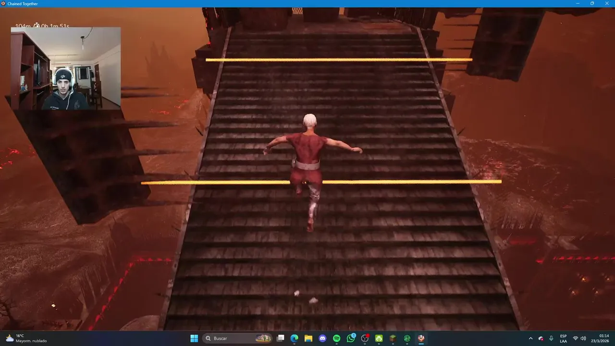Open the green circular app beside Minecraft
The width and height of the screenshot is (615, 346).
click(407, 338)
